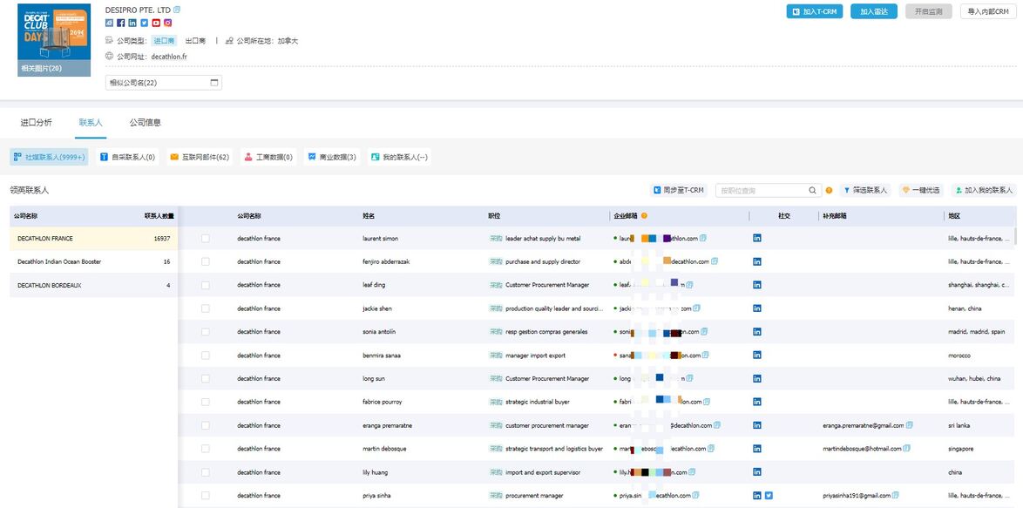
Task: Click the 加入雷达 button
Action: click(x=874, y=11)
